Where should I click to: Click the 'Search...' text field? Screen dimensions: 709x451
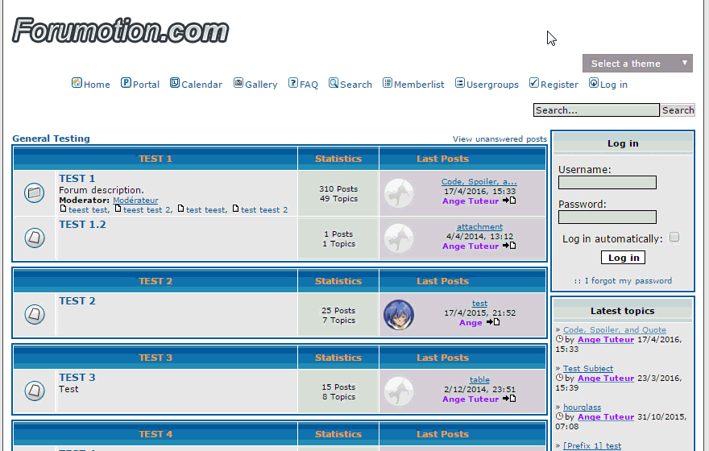(596, 110)
